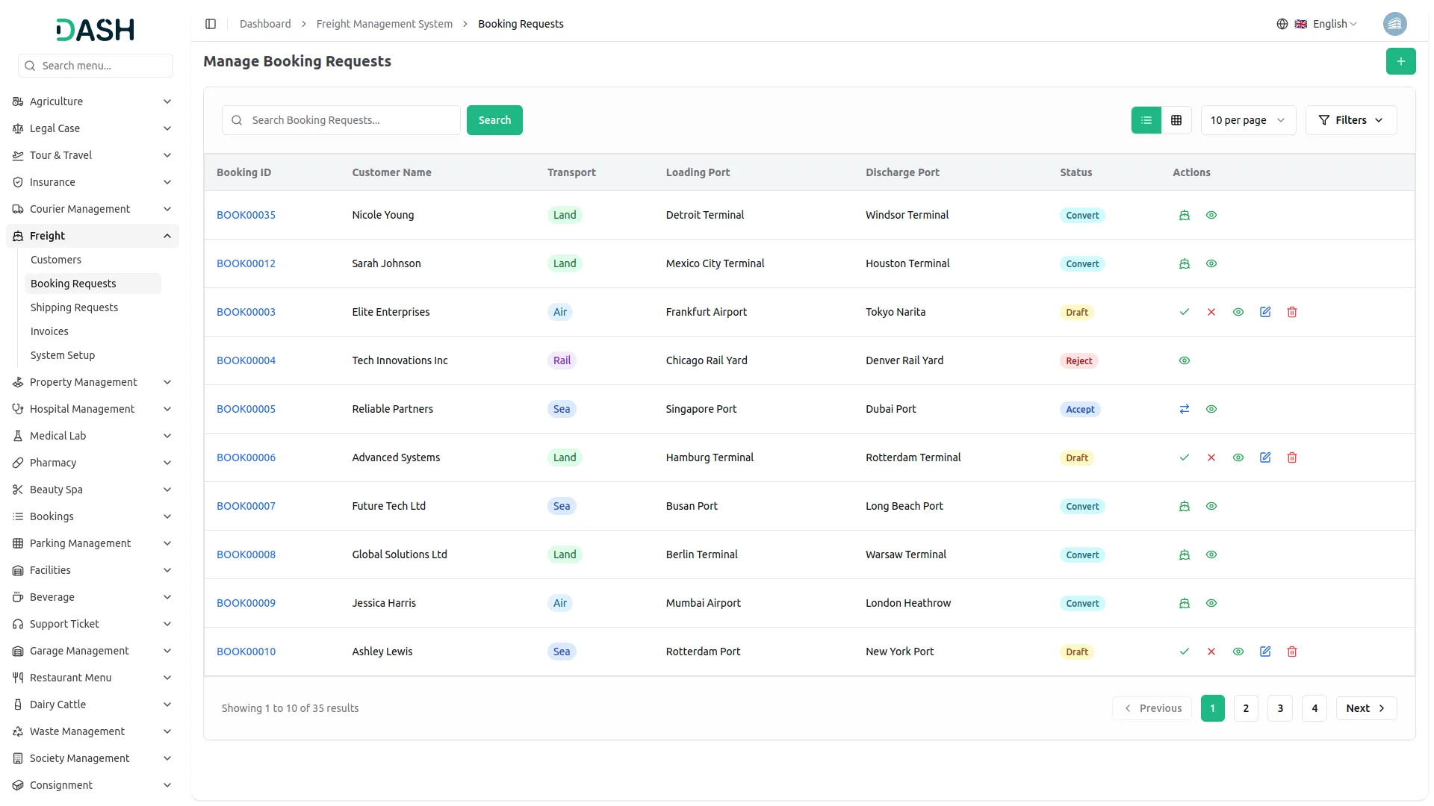Reject BOOK00006 using the red X icon
The height and width of the screenshot is (806, 1434).
(x=1211, y=457)
